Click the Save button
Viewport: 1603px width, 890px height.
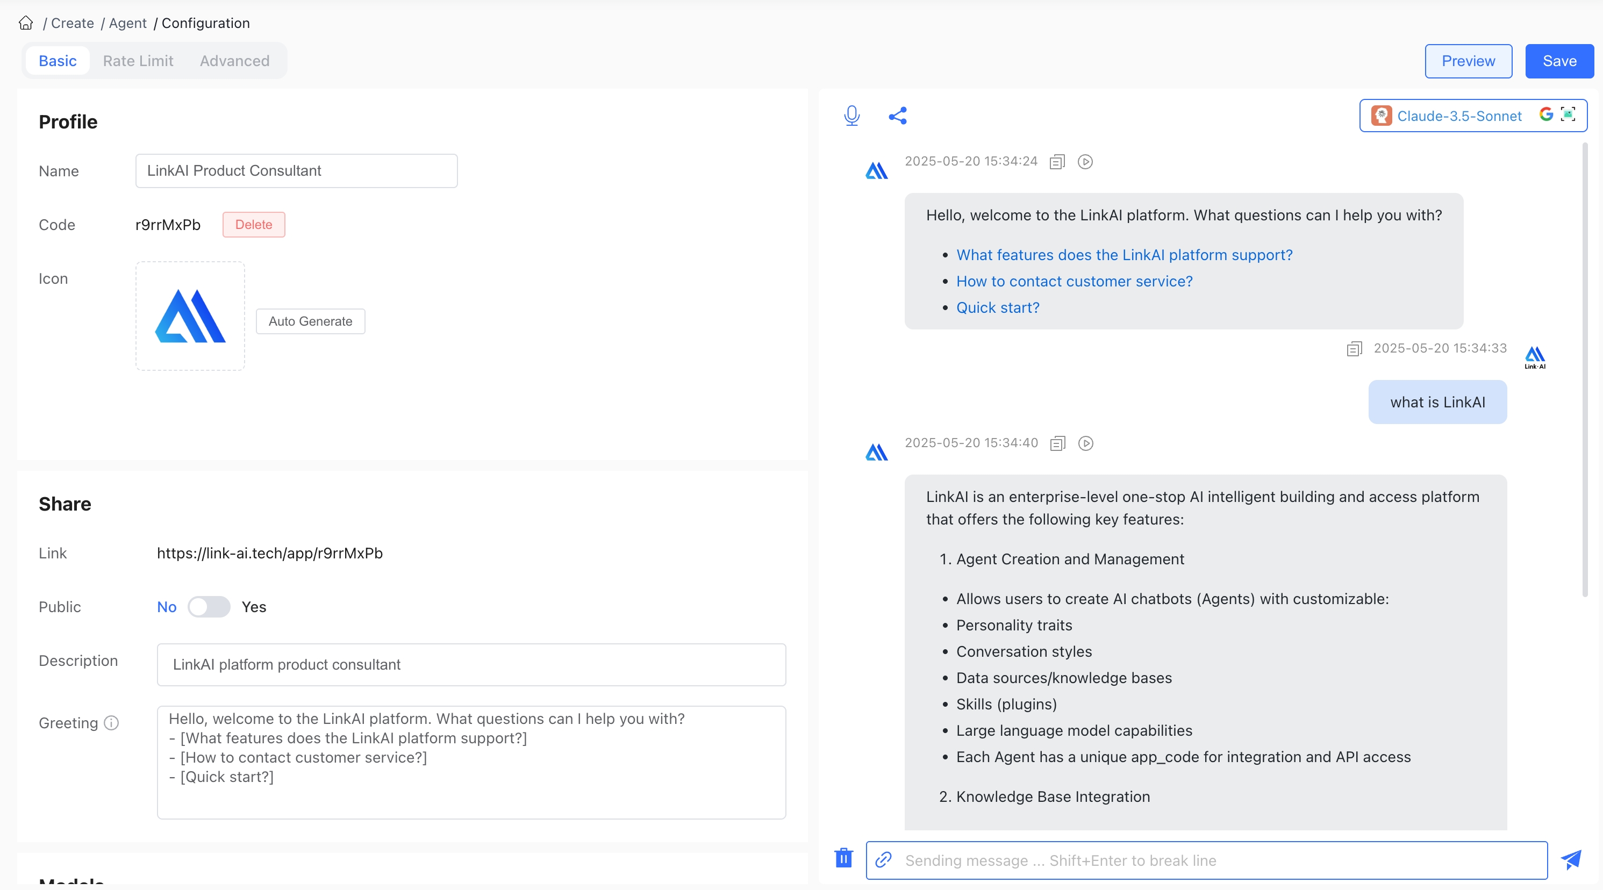1559,61
